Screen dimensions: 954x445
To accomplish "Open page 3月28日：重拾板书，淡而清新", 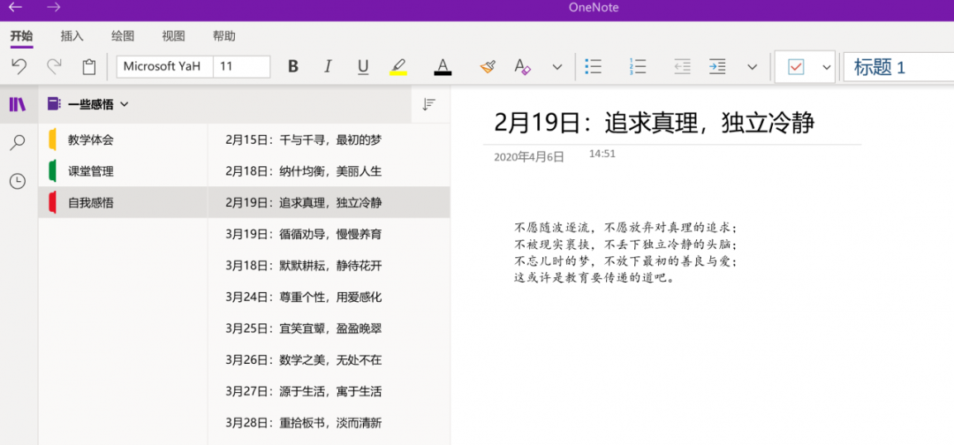I will (x=329, y=423).
